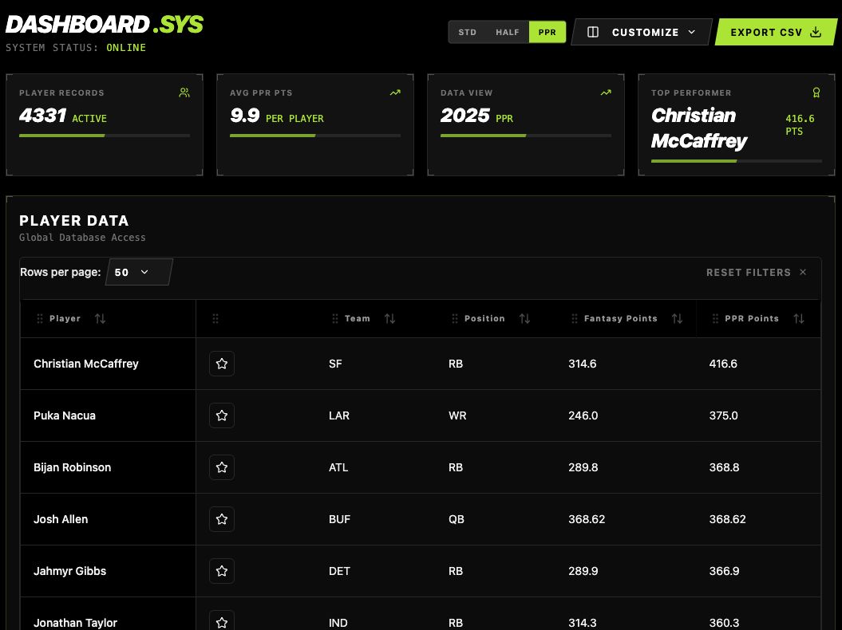Click team cell BUF
The height and width of the screenshot is (630, 842).
coord(339,519)
